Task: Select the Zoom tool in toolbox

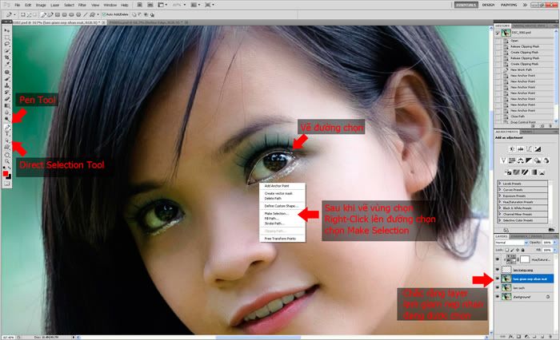Action: pos(6,161)
